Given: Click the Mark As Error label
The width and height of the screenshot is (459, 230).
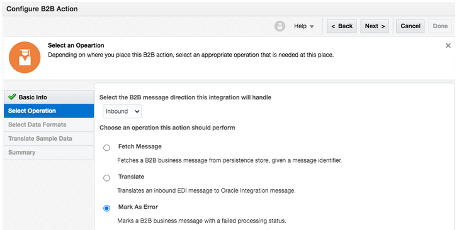Looking at the screenshot, I should pyautogui.click(x=138, y=207).
